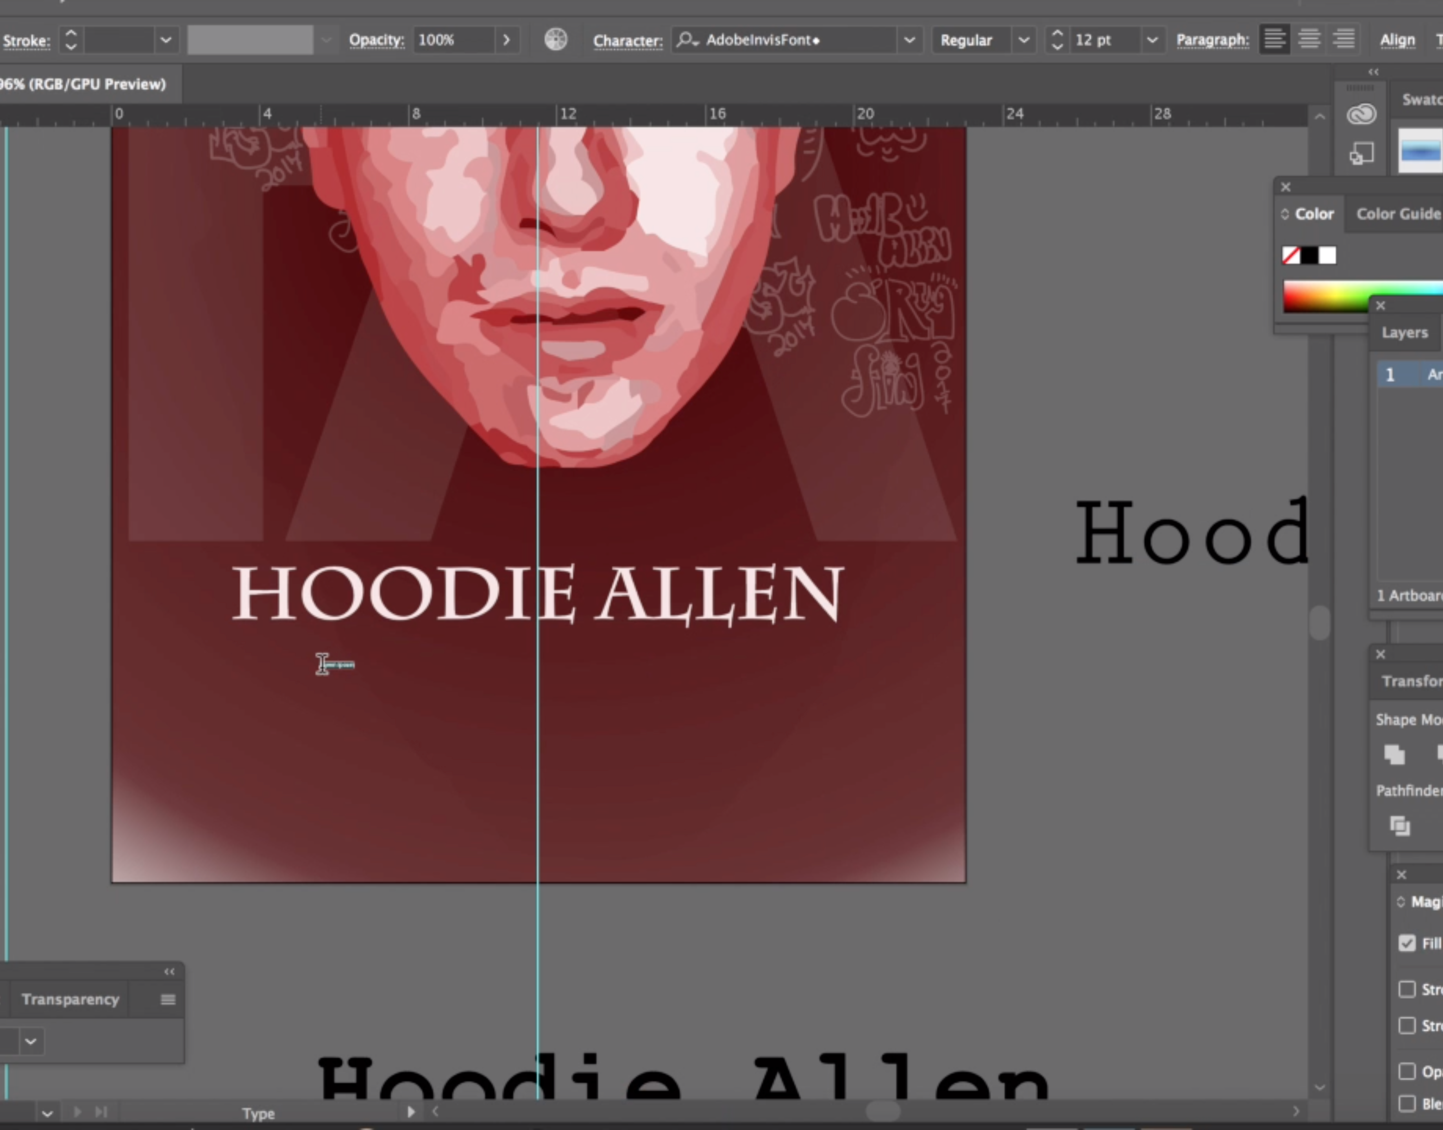Close the Transform/Pathfinder panel

pyautogui.click(x=1380, y=654)
